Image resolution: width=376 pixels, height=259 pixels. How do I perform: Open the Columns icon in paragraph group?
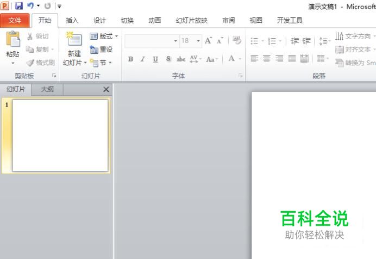322,58
